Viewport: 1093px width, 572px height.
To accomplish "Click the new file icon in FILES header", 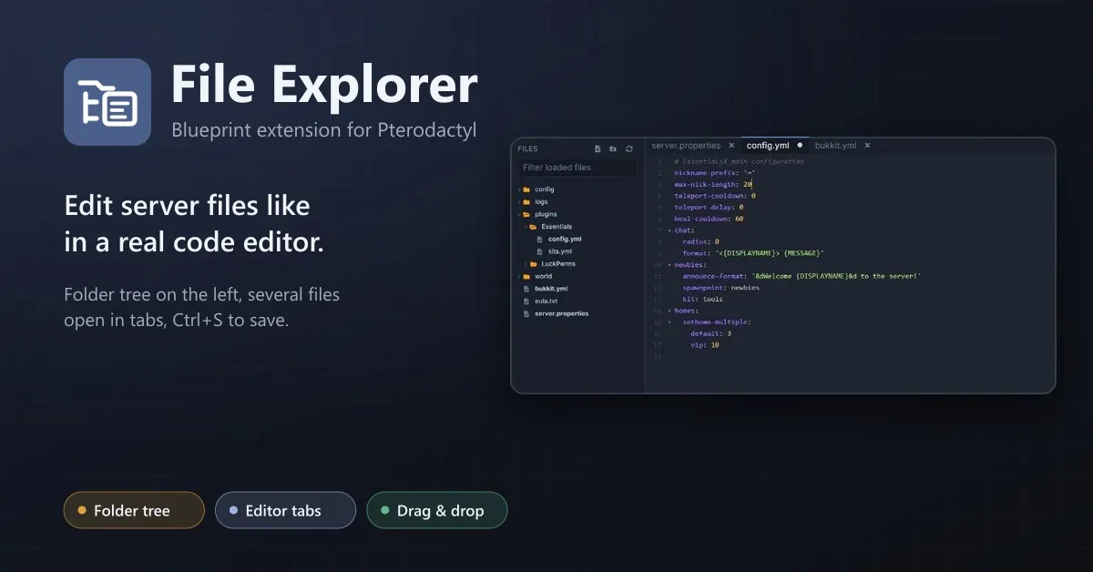I will tap(598, 148).
